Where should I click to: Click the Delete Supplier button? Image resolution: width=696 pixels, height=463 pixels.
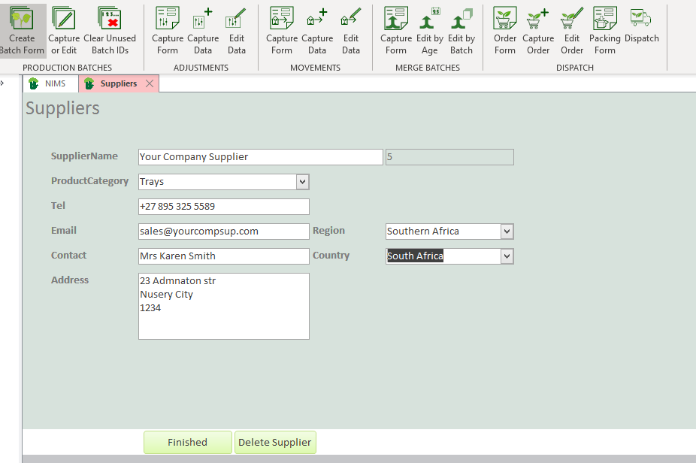click(274, 443)
